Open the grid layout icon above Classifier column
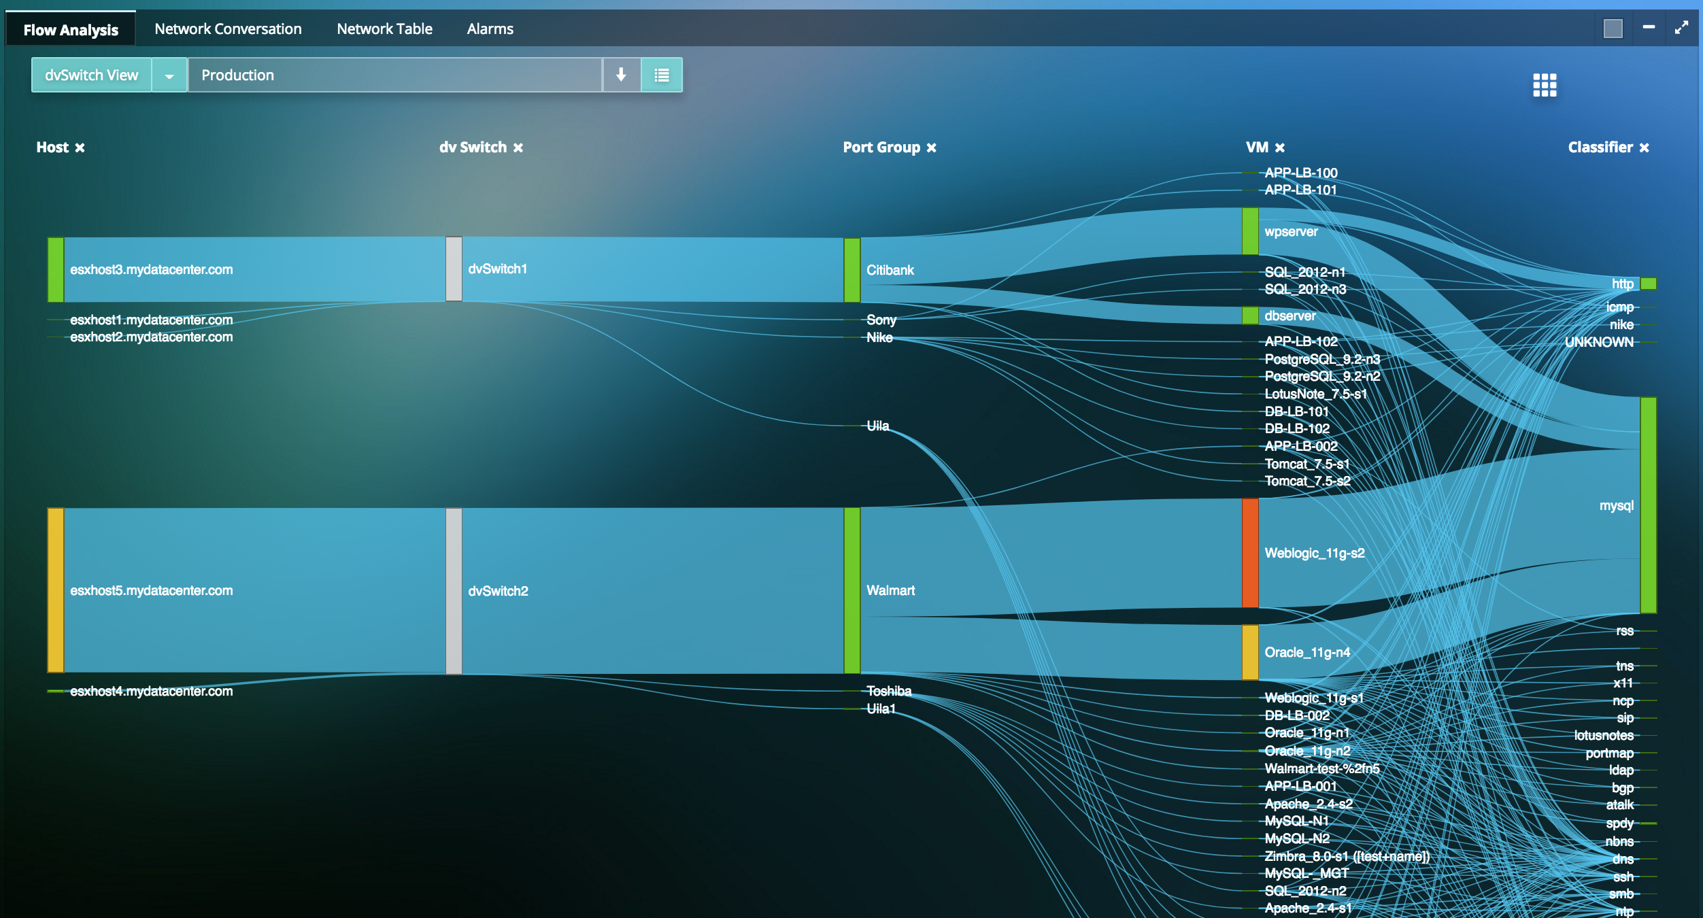Screen dimensions: 1703x918 (1544, 85)
